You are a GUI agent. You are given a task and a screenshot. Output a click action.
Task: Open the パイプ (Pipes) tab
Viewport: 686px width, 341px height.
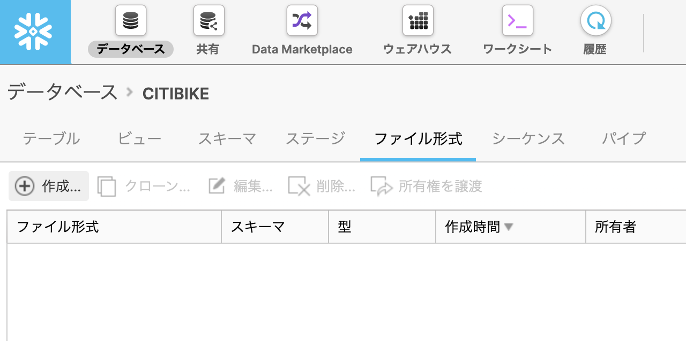coord(623,138)
